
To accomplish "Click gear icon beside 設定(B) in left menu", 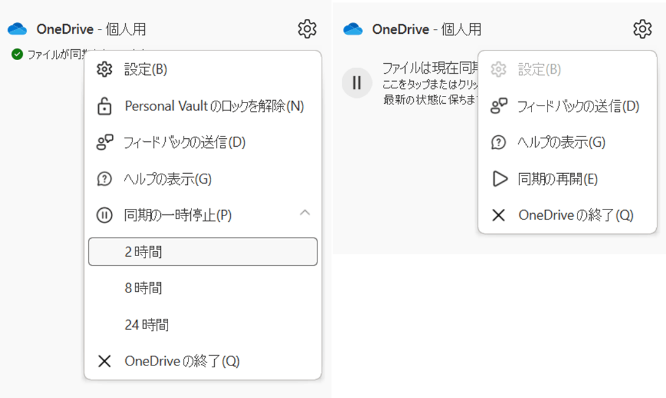I will click(104, 69).
